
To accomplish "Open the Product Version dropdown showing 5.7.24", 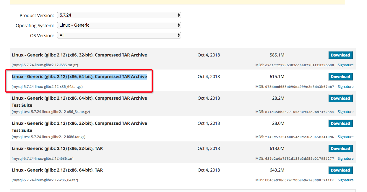I will coord(119,15).
